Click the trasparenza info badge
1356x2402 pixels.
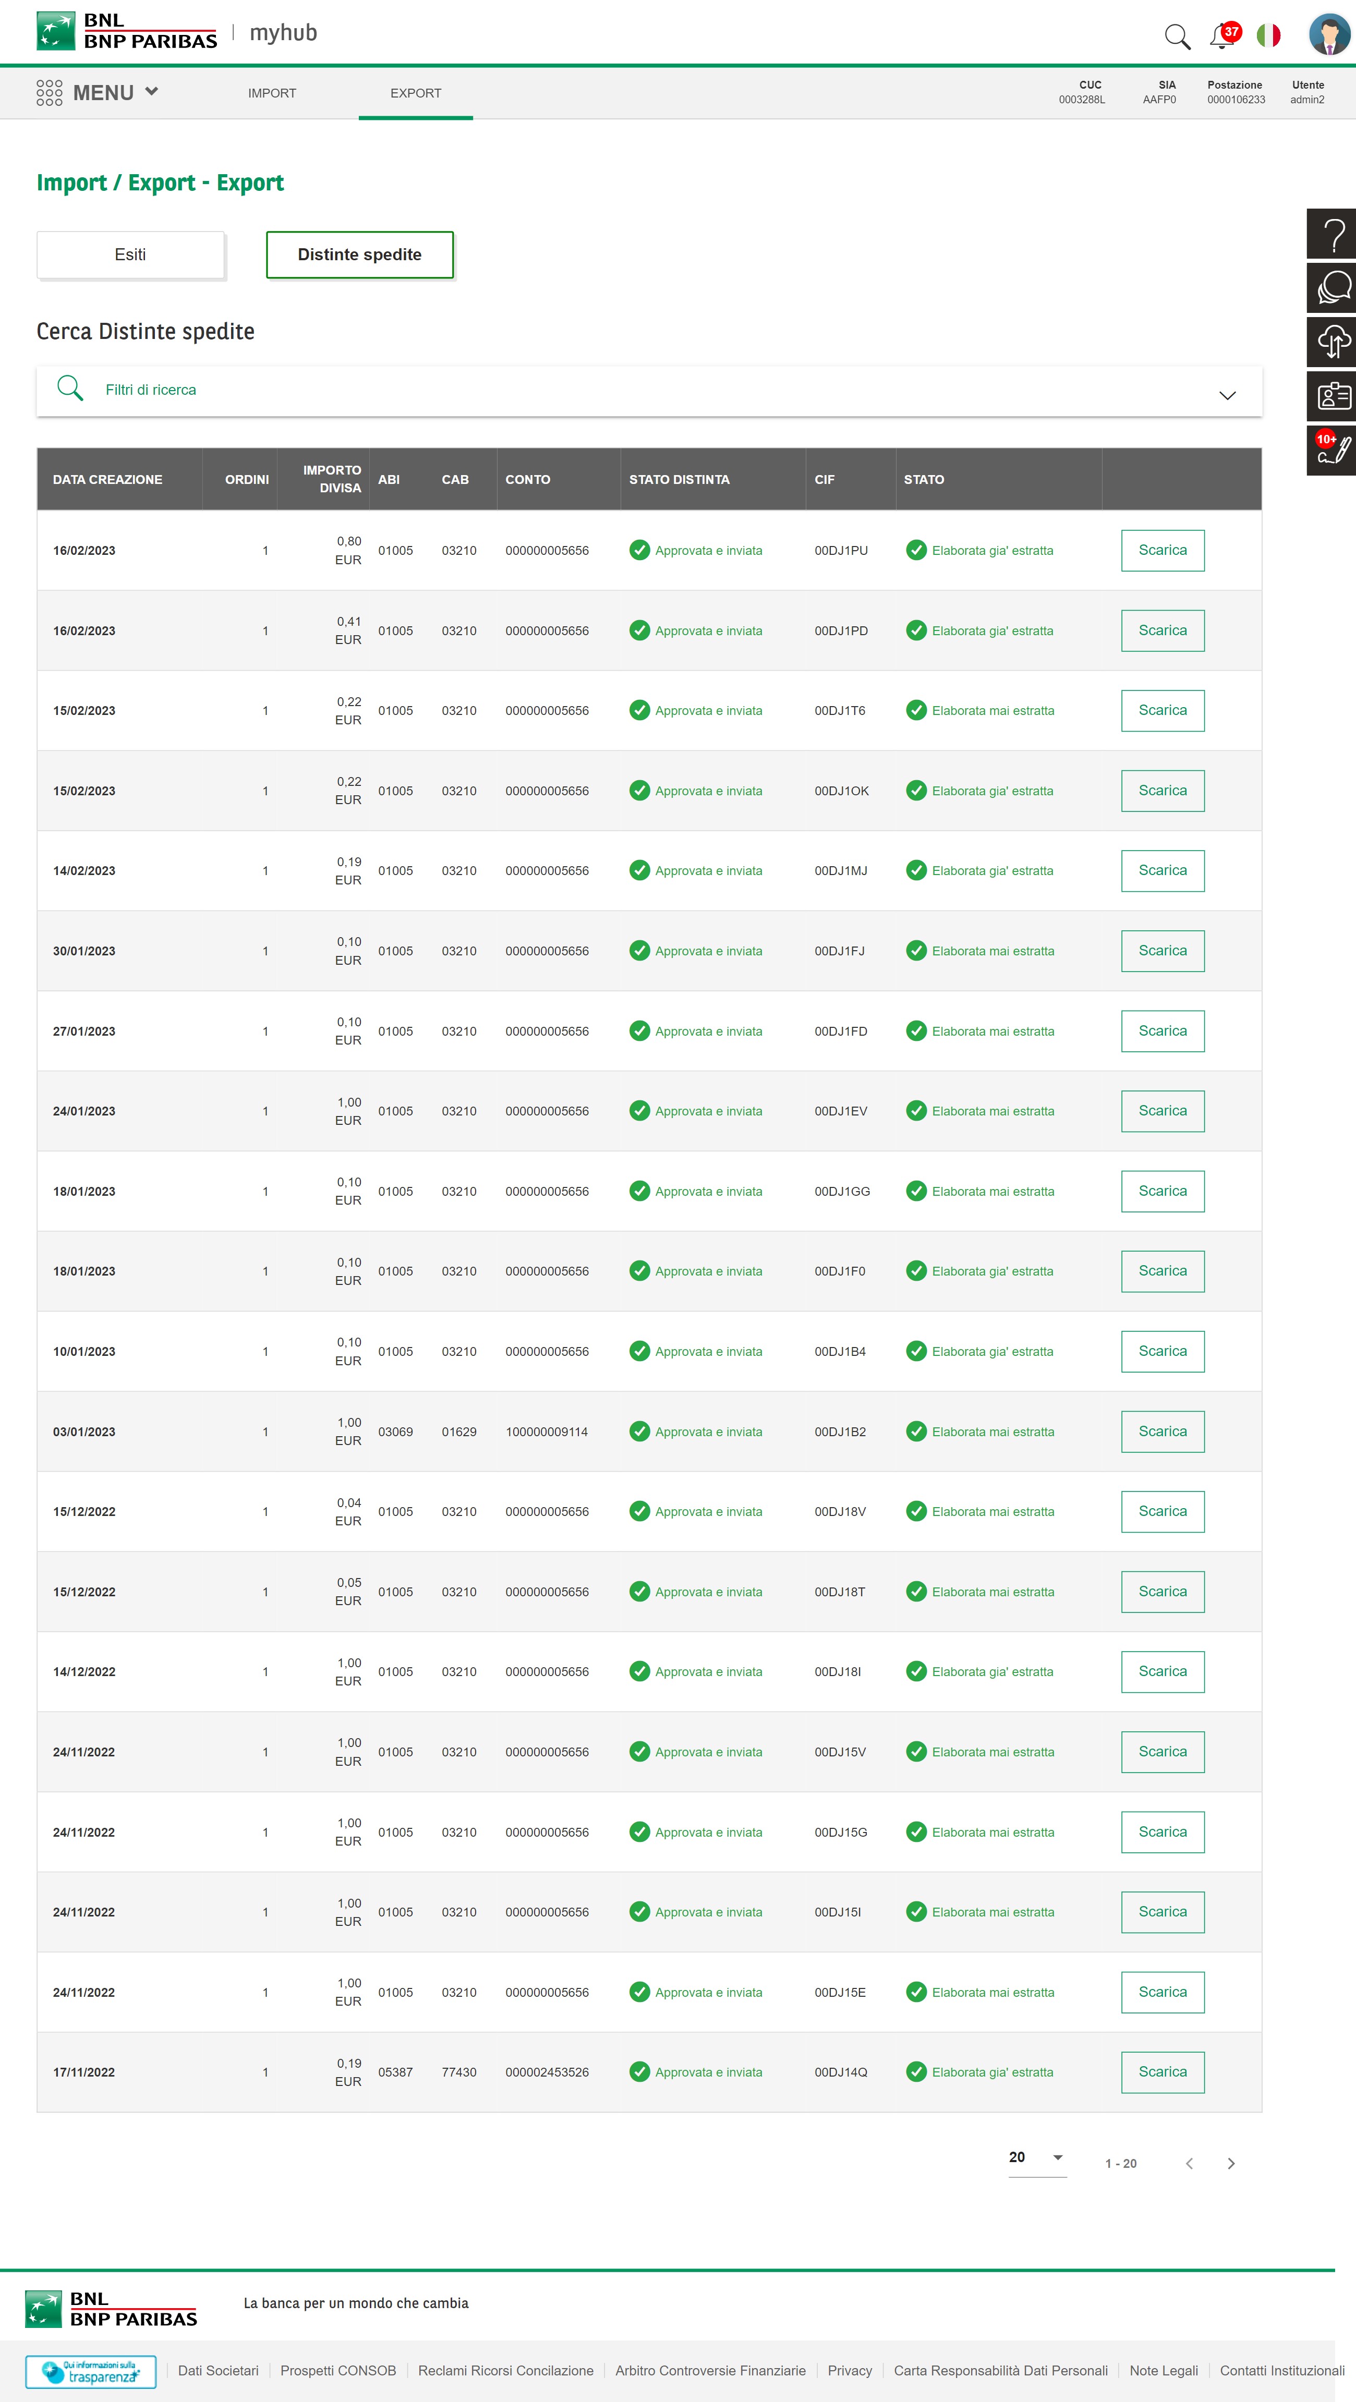(90, 2371)
